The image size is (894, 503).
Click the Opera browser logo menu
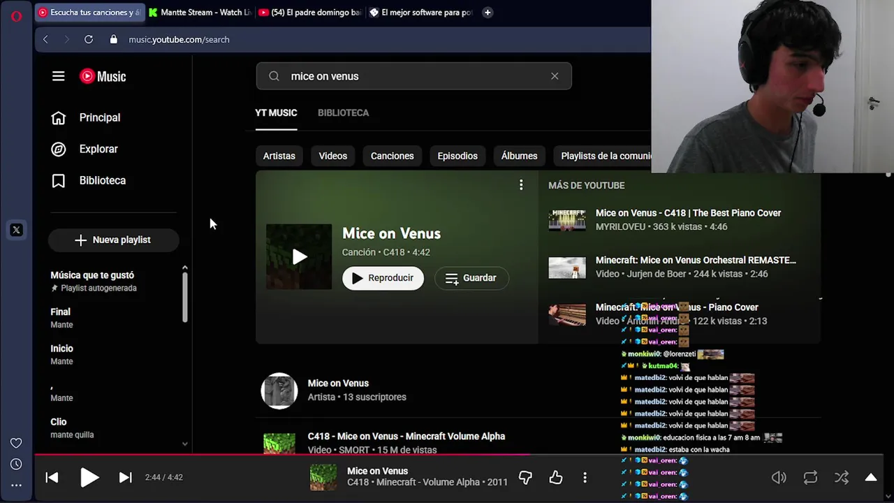[16, 15]
